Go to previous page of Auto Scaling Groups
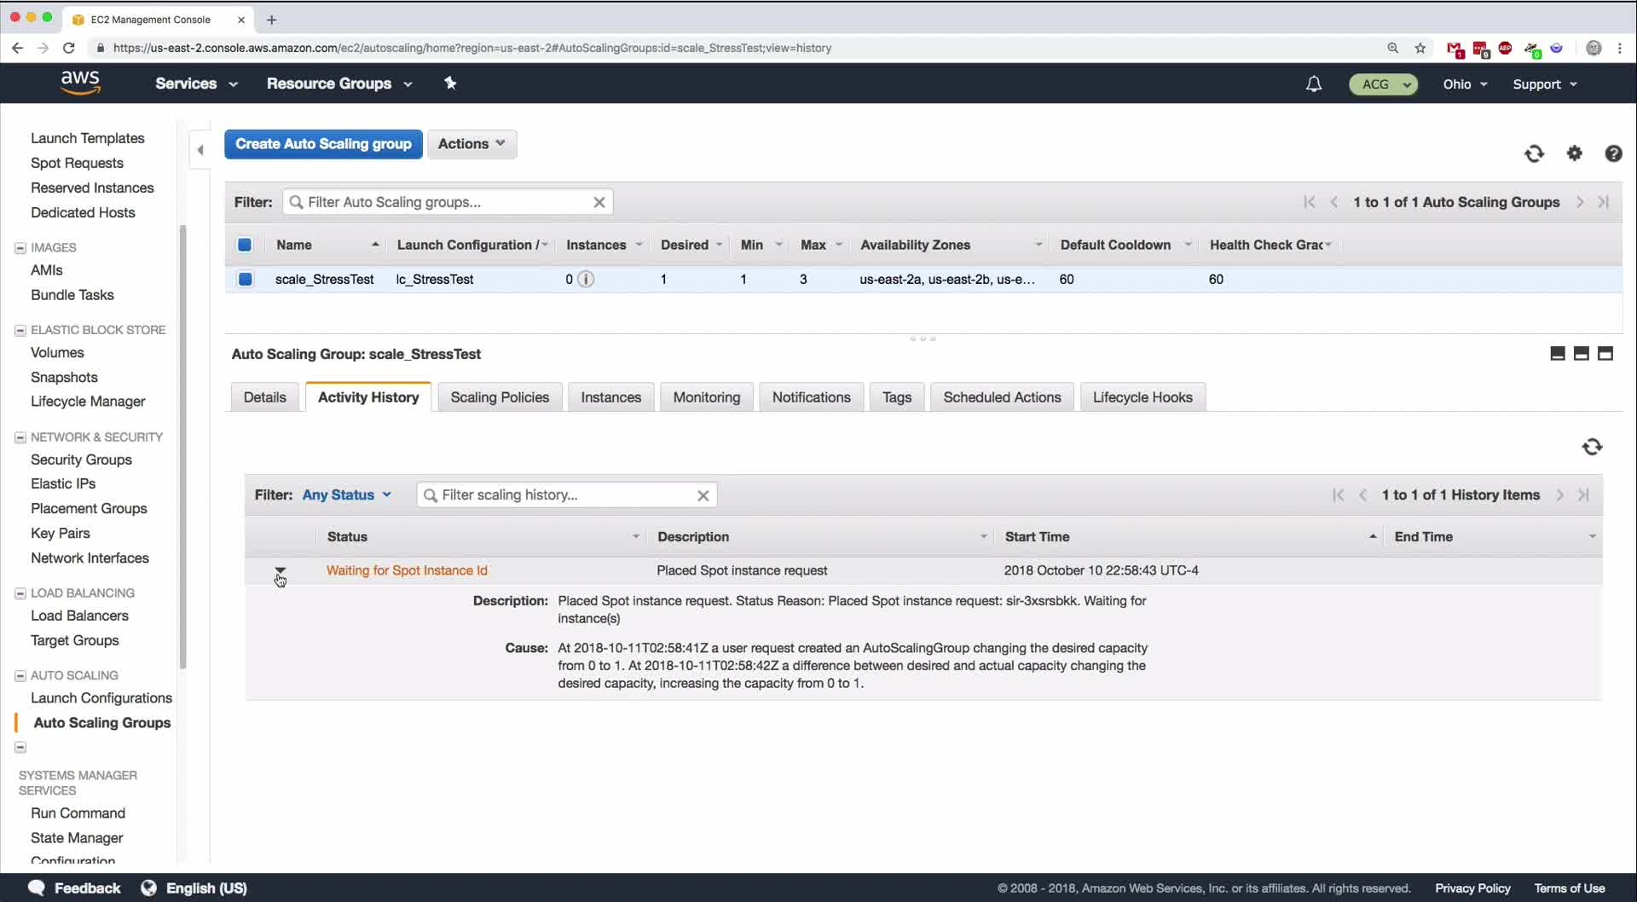The width and height of the screenshot is (1637, 902). click(x=1334, y=202)
